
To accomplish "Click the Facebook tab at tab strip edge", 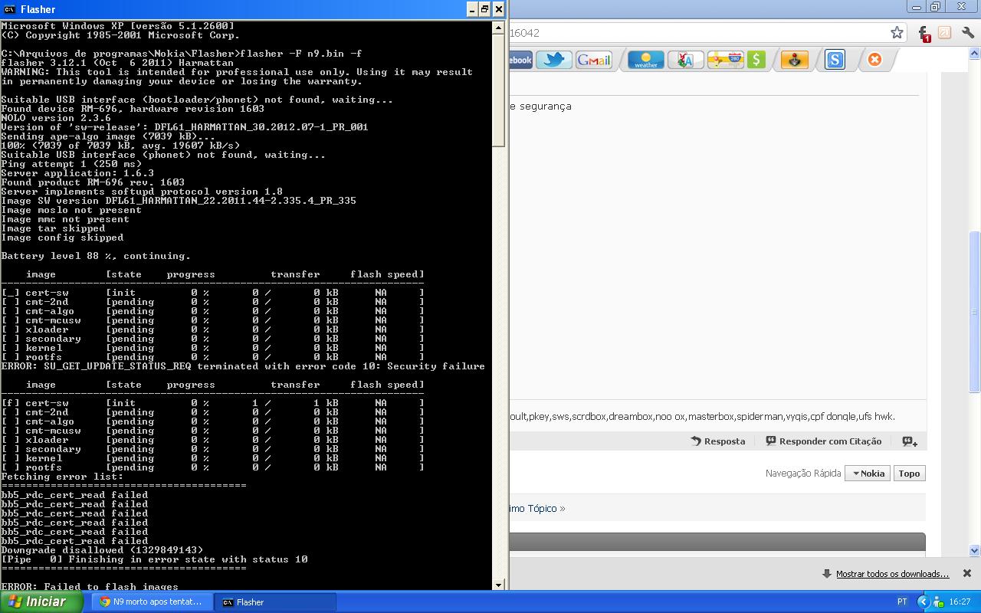I will [521, 60].
